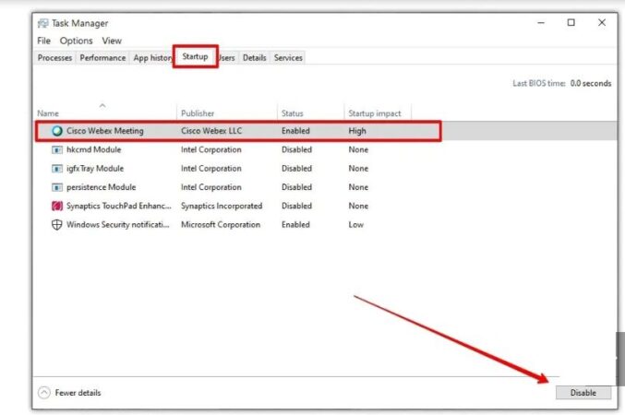
Task: Click Disabled status of Synaptics TouchPad
Action: 296,206
